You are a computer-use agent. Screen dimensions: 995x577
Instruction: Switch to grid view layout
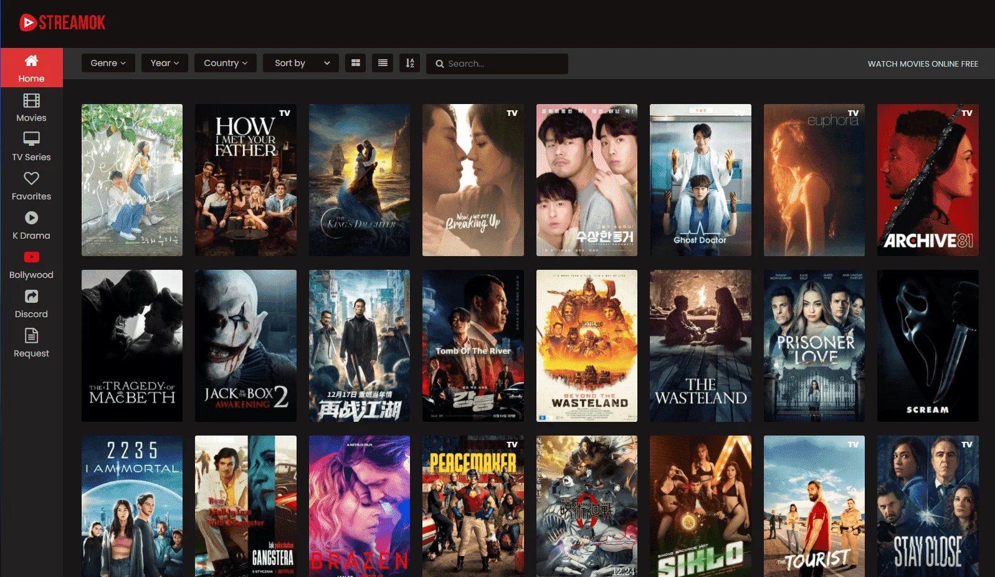[x=356, y=63]
